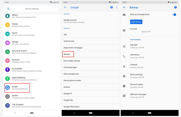The width and height of the screenshot is (181, 117).
Task: Open App data backup details
Action: coord(149,46)
